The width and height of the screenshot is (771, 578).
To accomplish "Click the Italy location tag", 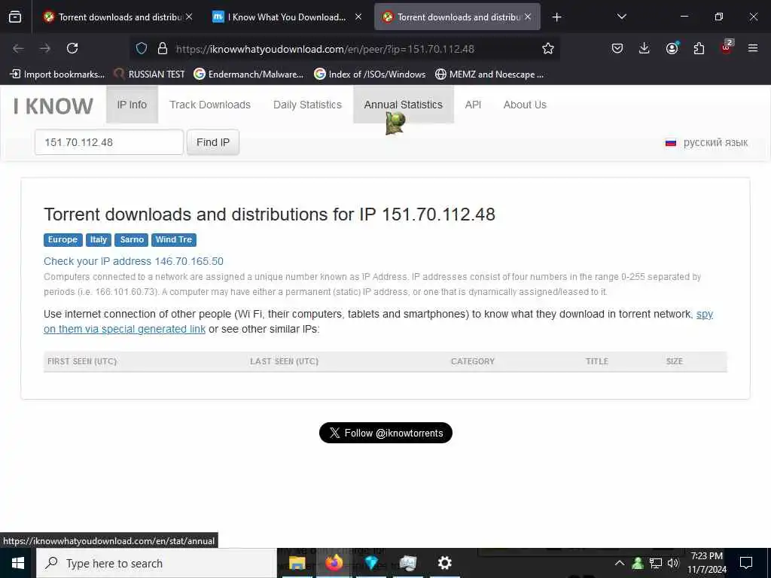I will 99,239.
